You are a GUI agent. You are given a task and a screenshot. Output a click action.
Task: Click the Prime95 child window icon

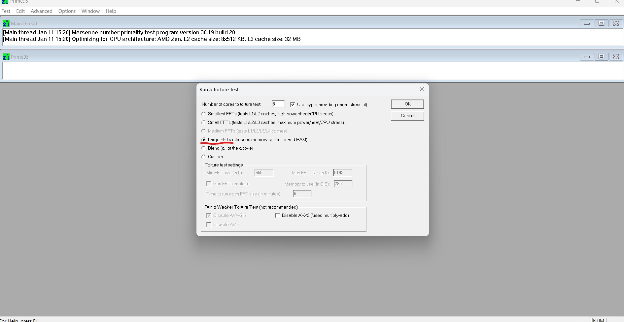6,57
